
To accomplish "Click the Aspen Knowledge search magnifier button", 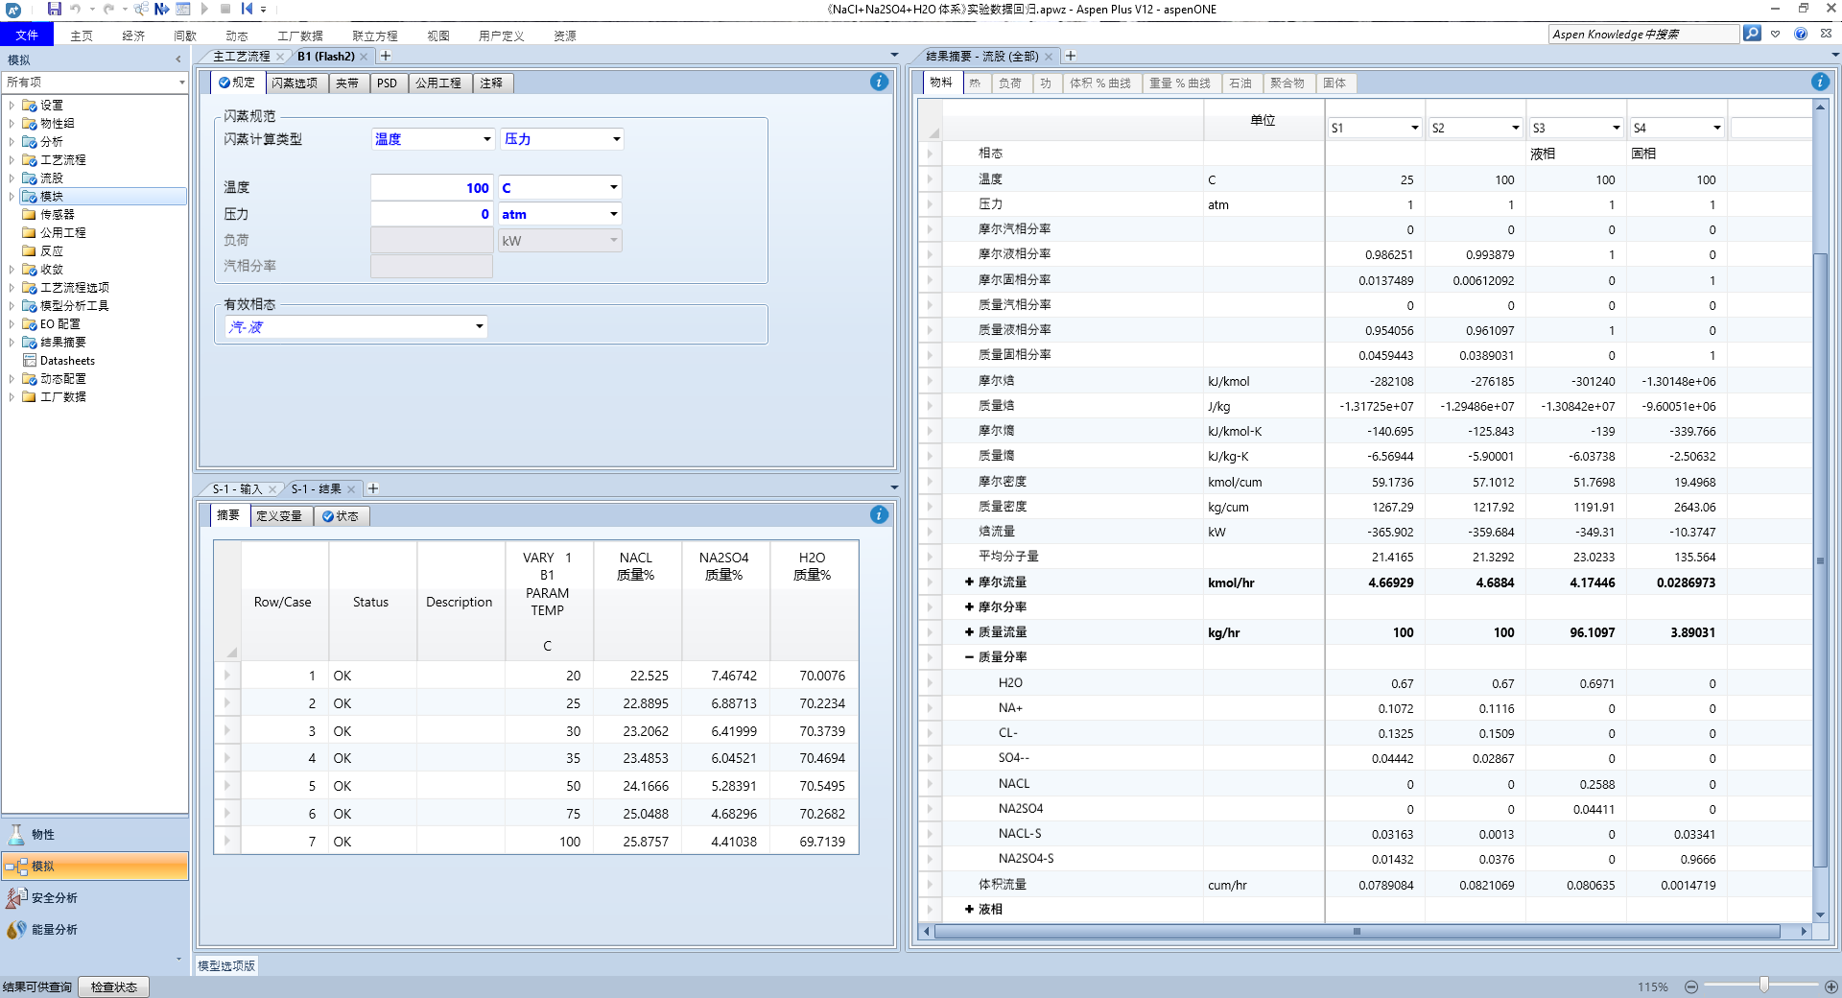I will click(1752, 34).
